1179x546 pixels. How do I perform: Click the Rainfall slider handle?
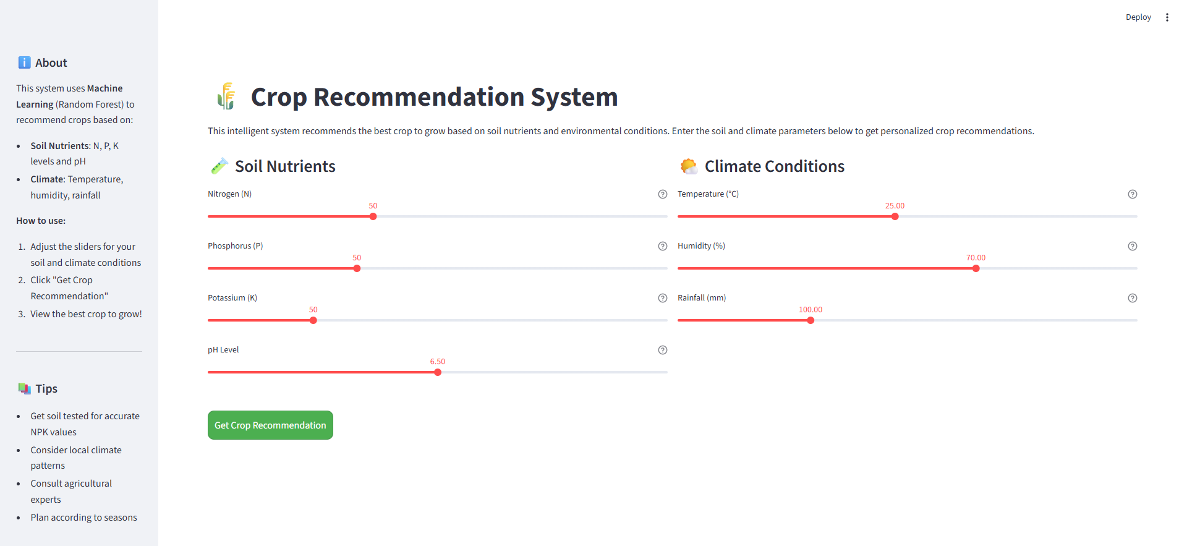[811, 320]
